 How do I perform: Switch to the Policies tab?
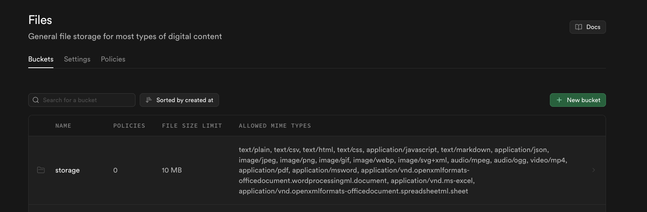[113, 59]
